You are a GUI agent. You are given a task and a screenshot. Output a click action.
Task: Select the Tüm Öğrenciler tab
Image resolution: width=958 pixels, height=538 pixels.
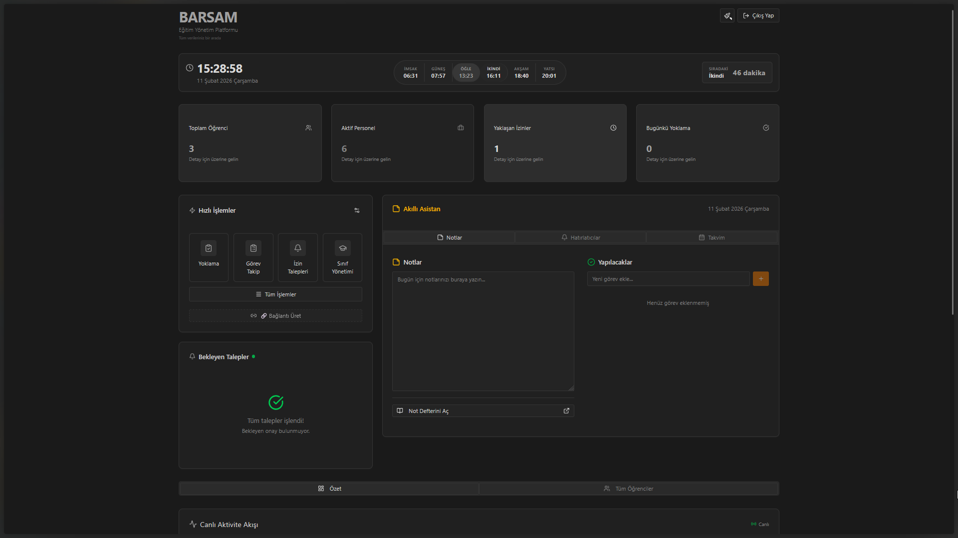point(629,489)
